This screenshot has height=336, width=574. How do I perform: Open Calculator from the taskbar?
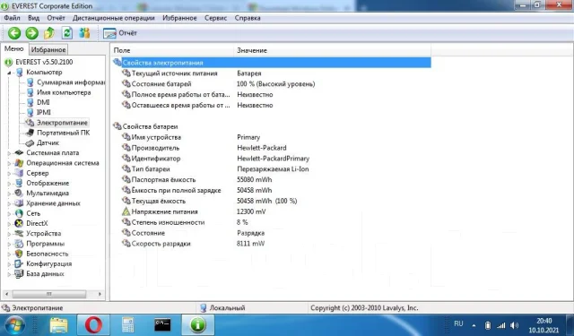click(127, 325)
